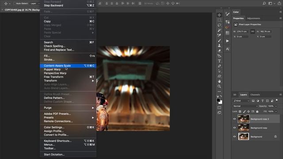The image size is (283, 159).
Task: Open the Libraries panel icon
Action: click(227, 27)
